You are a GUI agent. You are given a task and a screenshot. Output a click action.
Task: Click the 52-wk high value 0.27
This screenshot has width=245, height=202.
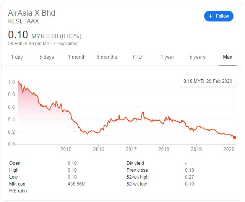click(x=189, y=177)
